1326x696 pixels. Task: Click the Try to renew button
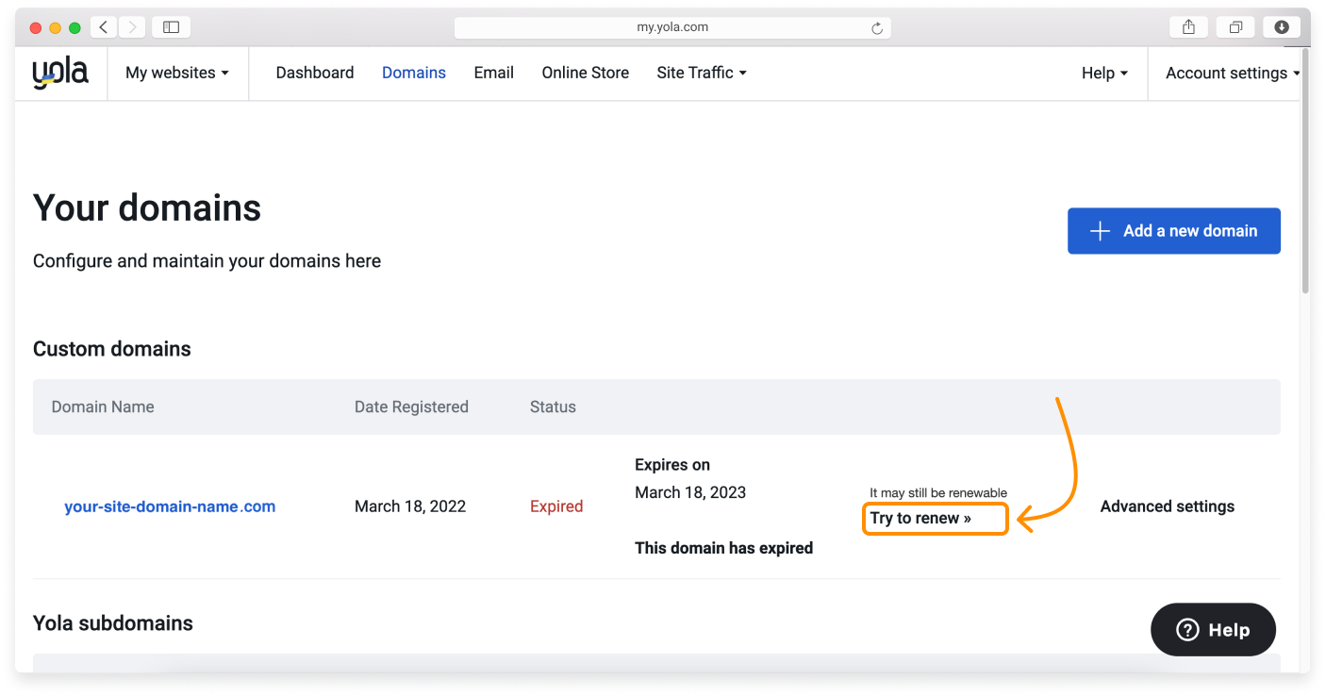tap(934, 518)
